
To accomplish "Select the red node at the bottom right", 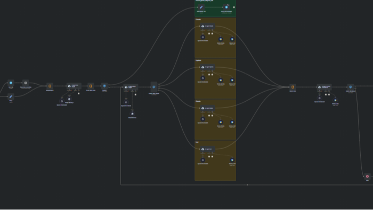I will tap(367, 176).
